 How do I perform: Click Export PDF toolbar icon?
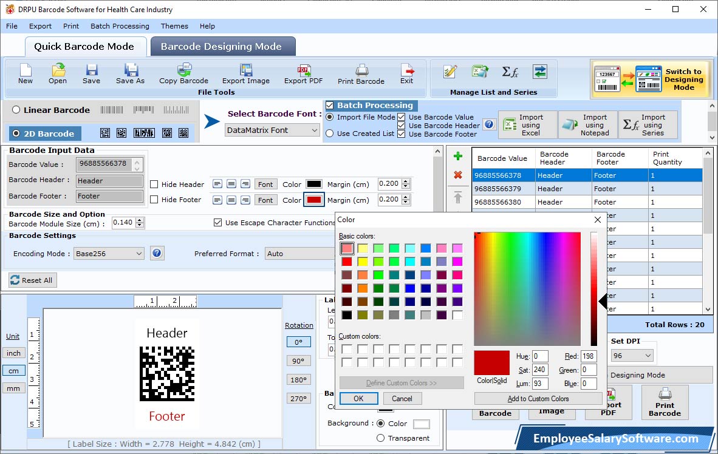[x=303, y=74]
